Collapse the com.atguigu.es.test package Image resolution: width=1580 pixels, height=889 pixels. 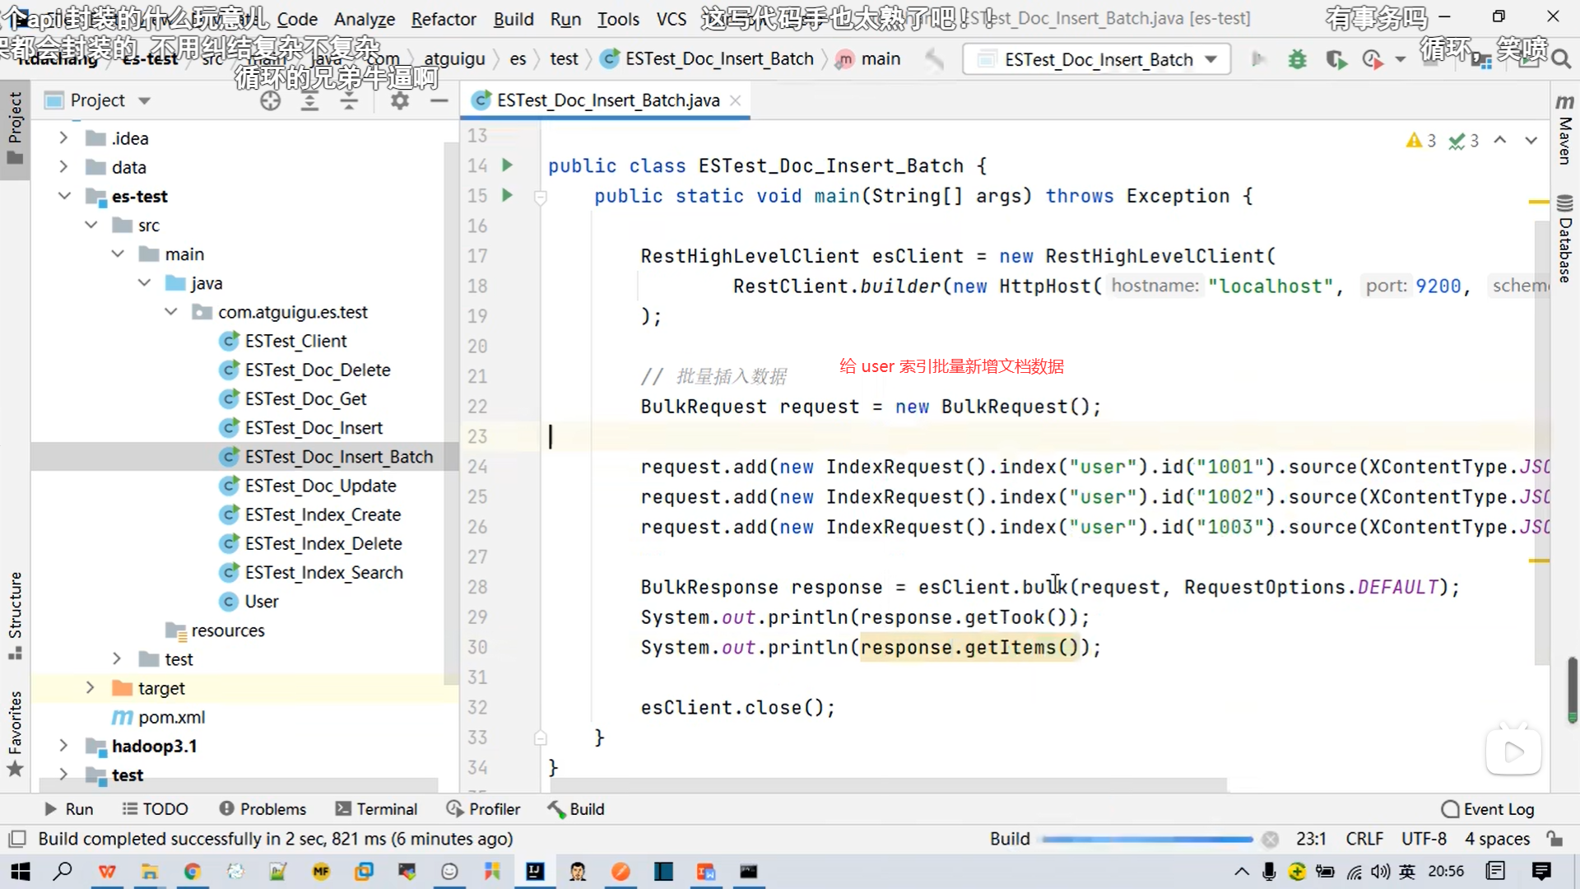point(170,312)
